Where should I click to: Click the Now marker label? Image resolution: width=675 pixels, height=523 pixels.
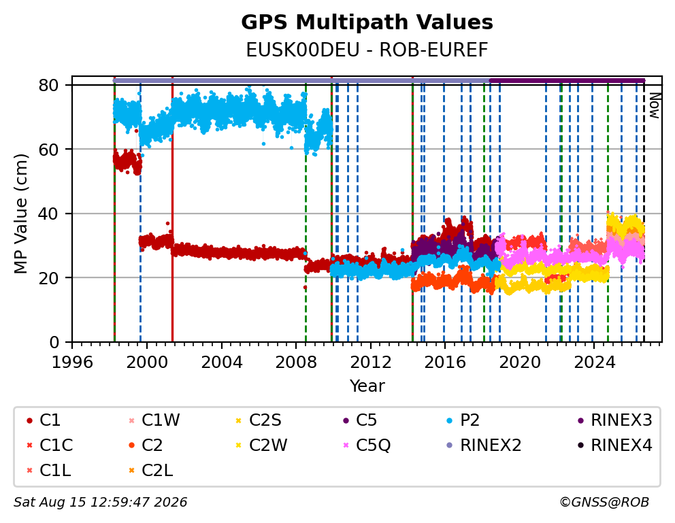655,106
